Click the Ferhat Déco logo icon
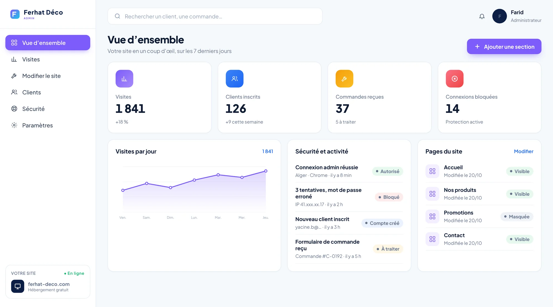553x307 pixels. (15, 14)
